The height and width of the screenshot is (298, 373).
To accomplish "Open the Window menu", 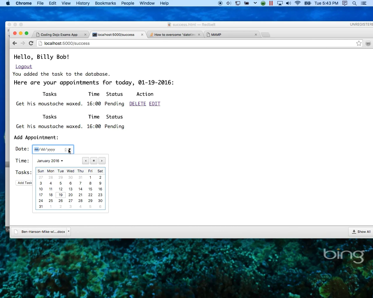I will 147,3.
